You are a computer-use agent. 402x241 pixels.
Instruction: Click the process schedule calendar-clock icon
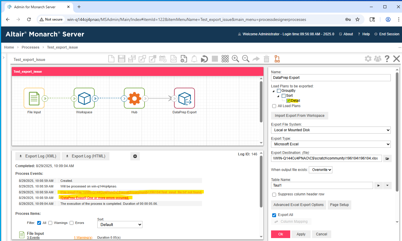[x=163, y=59]
